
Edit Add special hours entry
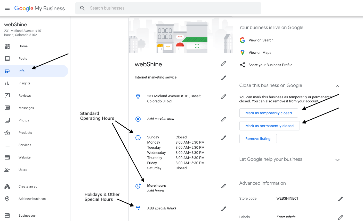162,208
